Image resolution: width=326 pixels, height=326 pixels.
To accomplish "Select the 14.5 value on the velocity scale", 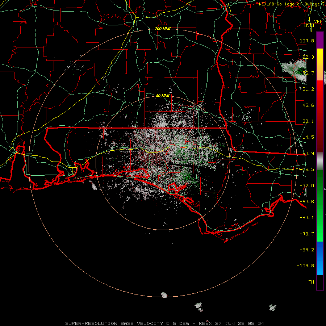I will tap(308, 137).
